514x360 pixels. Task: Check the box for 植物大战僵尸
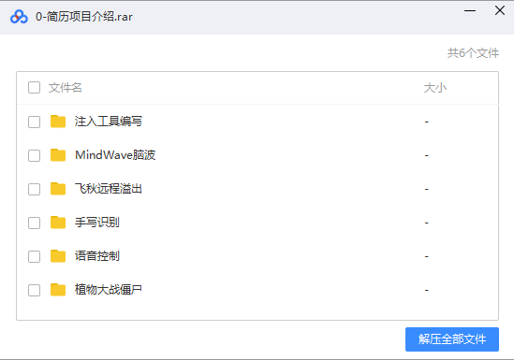tap(34, 291)
